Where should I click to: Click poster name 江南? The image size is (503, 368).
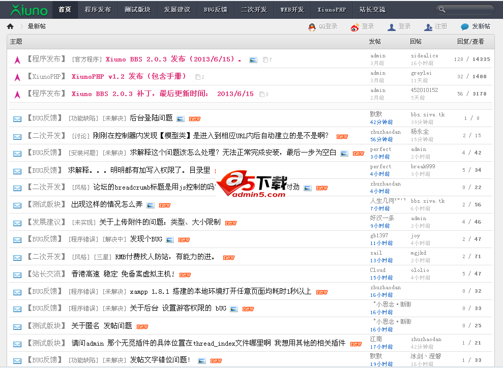[x=376, y=339]
